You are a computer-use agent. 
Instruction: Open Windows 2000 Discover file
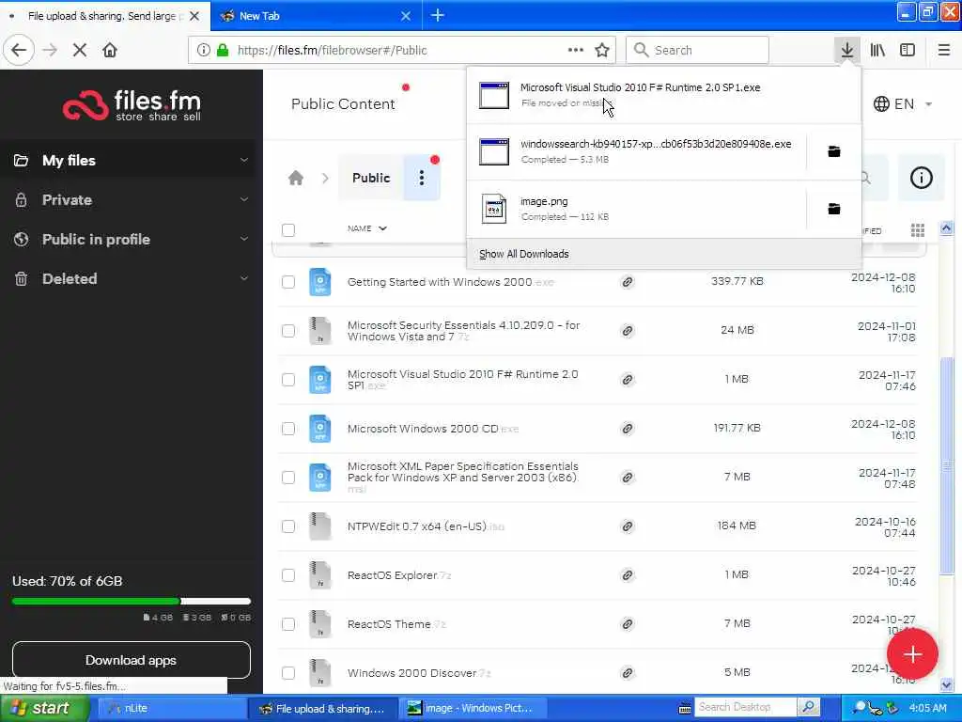(411, 673)
